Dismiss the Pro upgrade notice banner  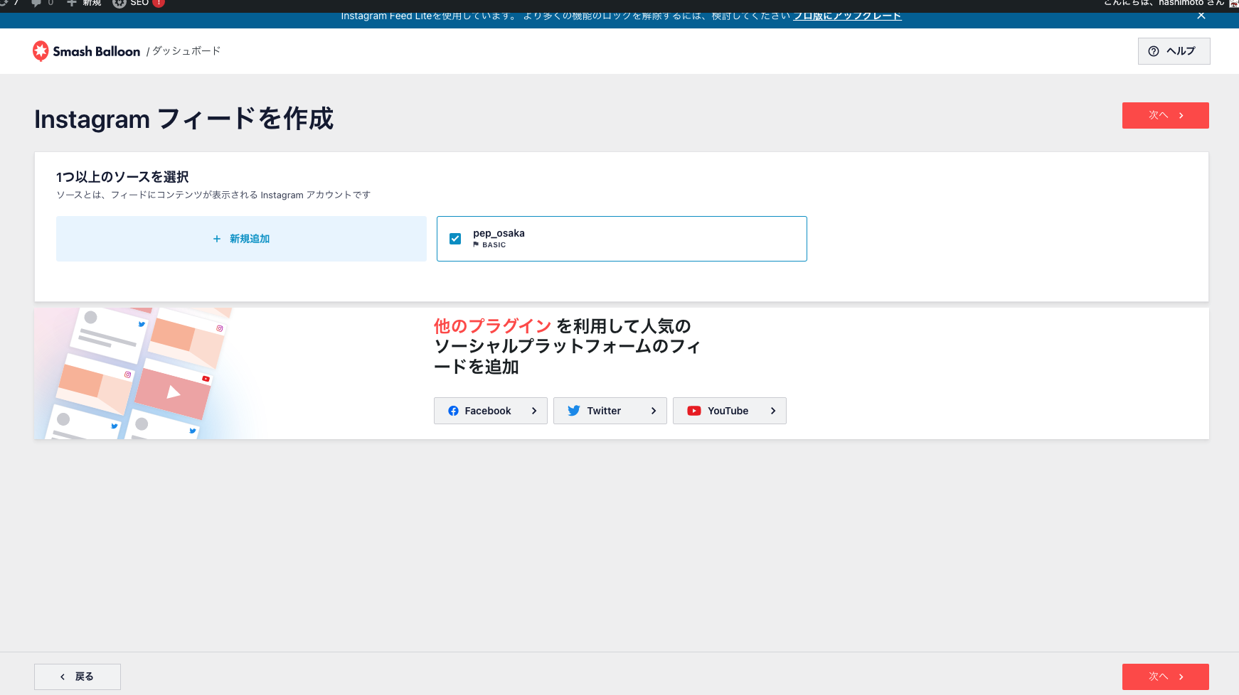click(x=1201, y=16)
